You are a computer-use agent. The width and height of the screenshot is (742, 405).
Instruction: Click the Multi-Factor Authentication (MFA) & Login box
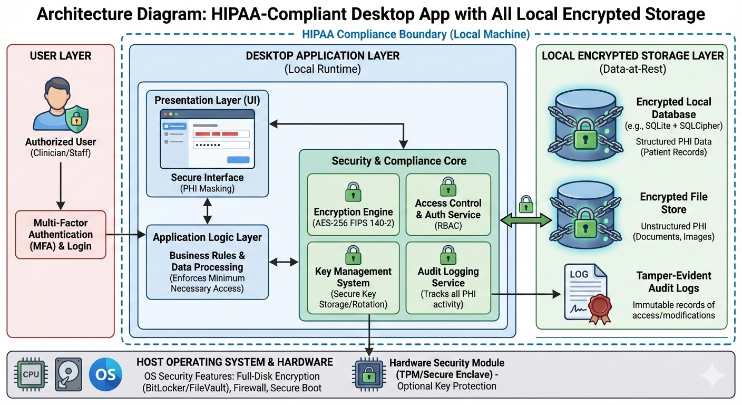[60, 235]
